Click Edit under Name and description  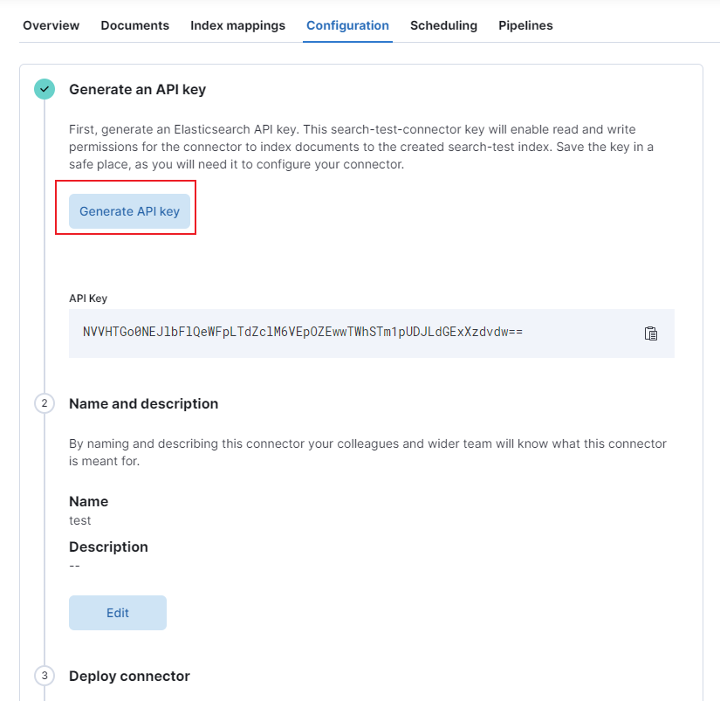117,612
